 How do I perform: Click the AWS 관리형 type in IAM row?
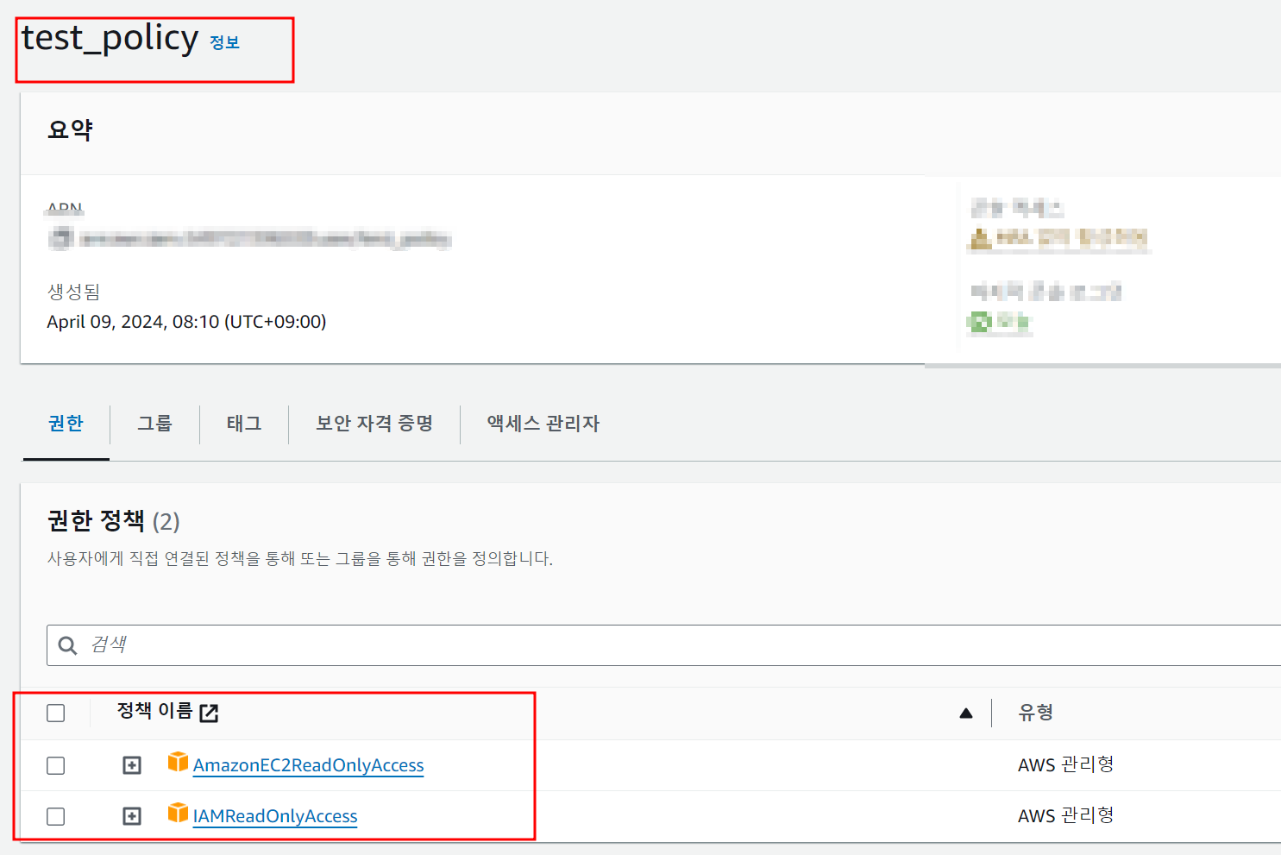(1066, 815)
